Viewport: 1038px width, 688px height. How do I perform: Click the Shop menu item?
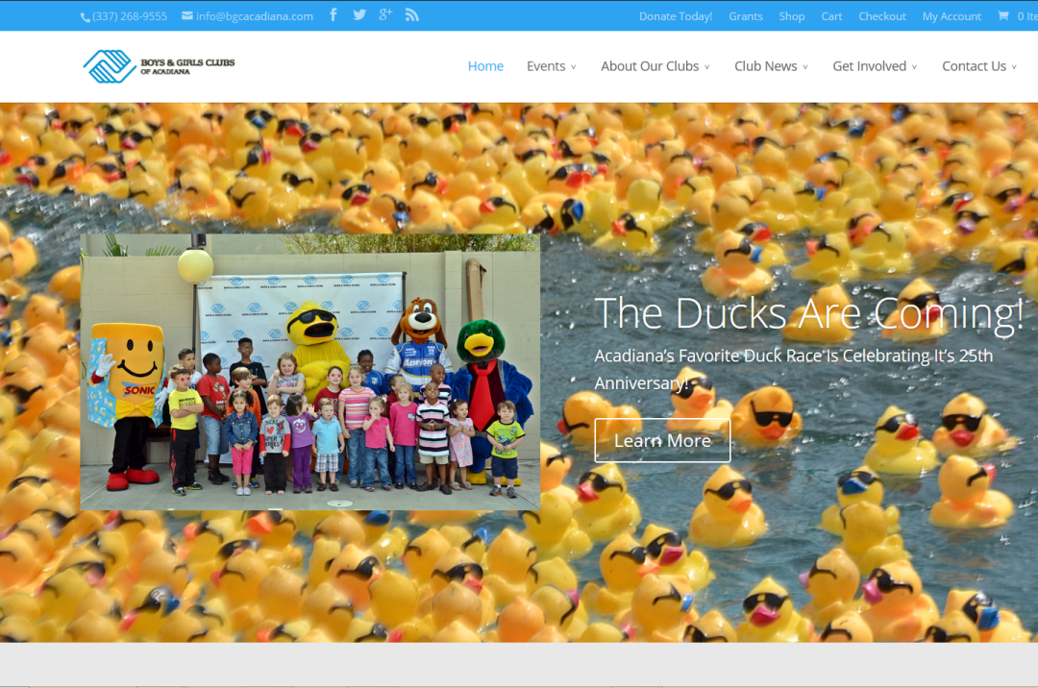click(x=792, y=15)
